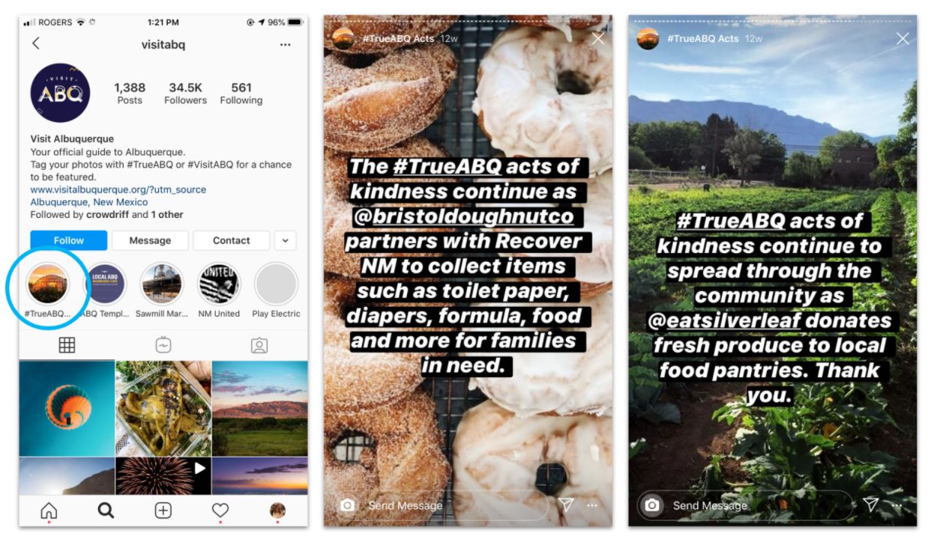The width and height of the screenshot is (937, 548).
Task: Open the visitalbuquerque.org website link
Action: (x=118, y=189)
